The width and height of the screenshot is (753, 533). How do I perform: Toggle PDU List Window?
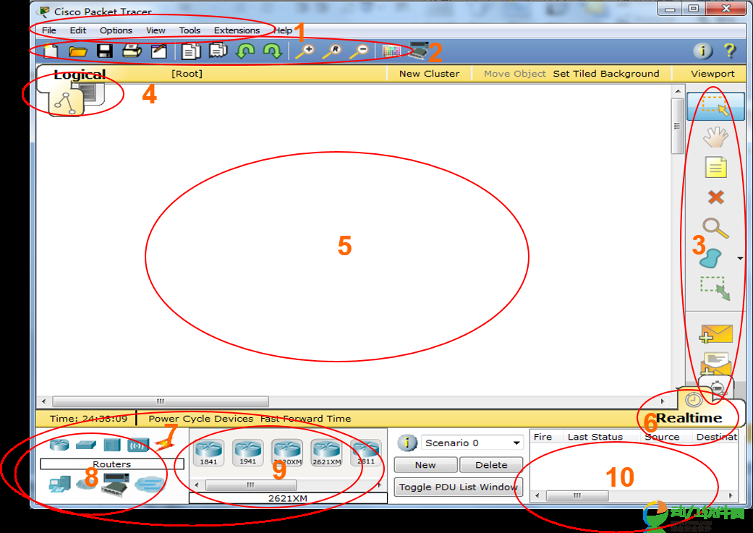458,487
